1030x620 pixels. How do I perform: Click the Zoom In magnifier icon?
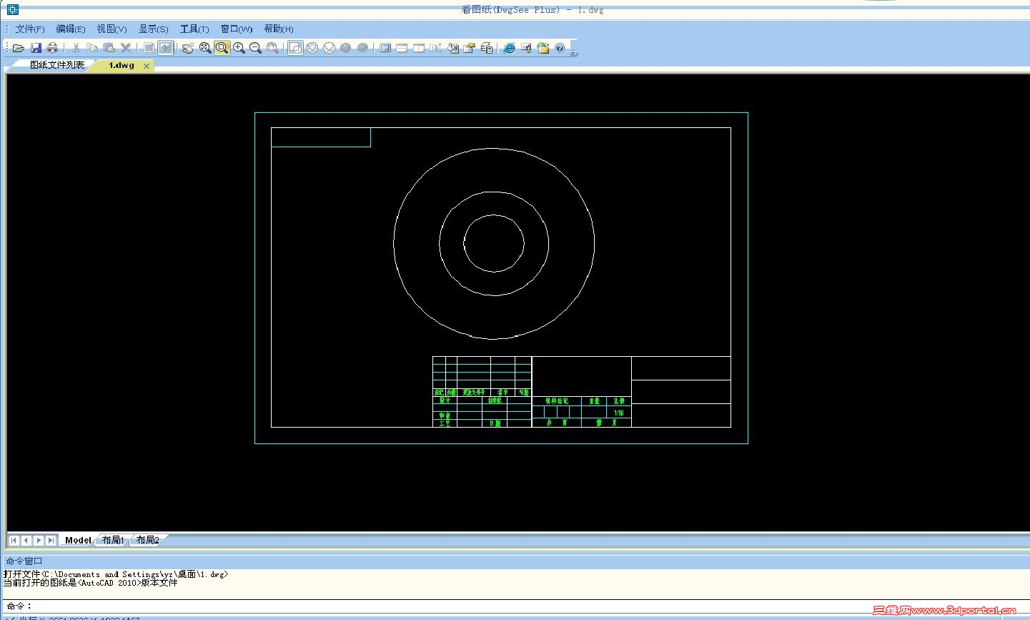pos(239,48)
